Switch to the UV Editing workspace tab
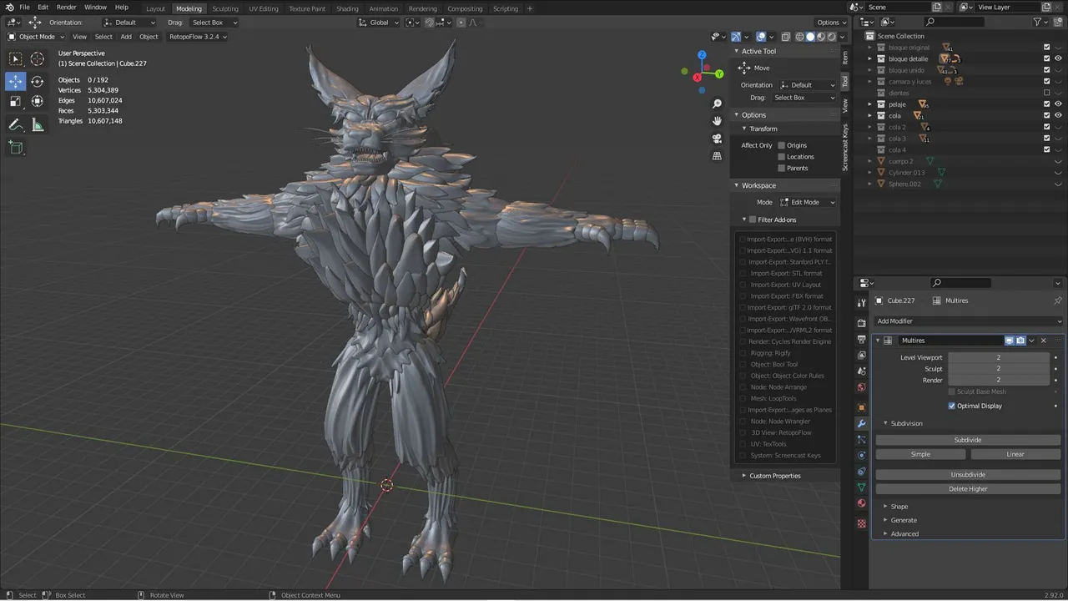1068x601 pixels. click(x=264, y=8)
